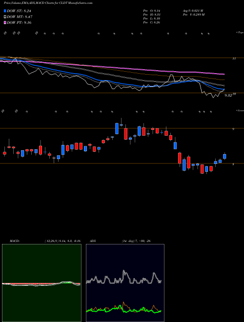Click the 8 price axis label on candlestick chart
The height and width of the screenshot is (322, 244).
pyautogui.click(x=233, y=164)
